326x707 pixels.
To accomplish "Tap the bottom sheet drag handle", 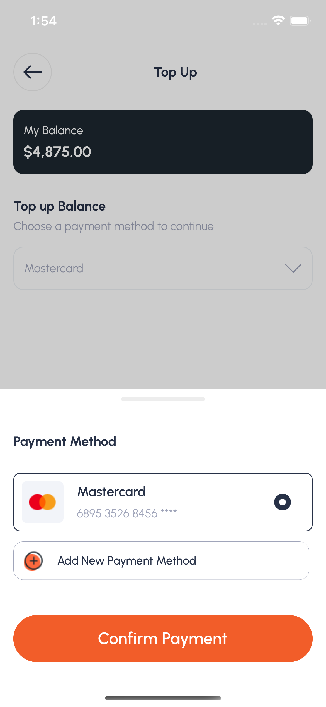I will pyautogui.click(x=163, y=399).
